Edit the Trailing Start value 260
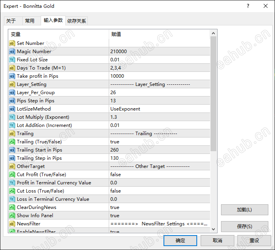Screen dimensions: 275x250 160,150
